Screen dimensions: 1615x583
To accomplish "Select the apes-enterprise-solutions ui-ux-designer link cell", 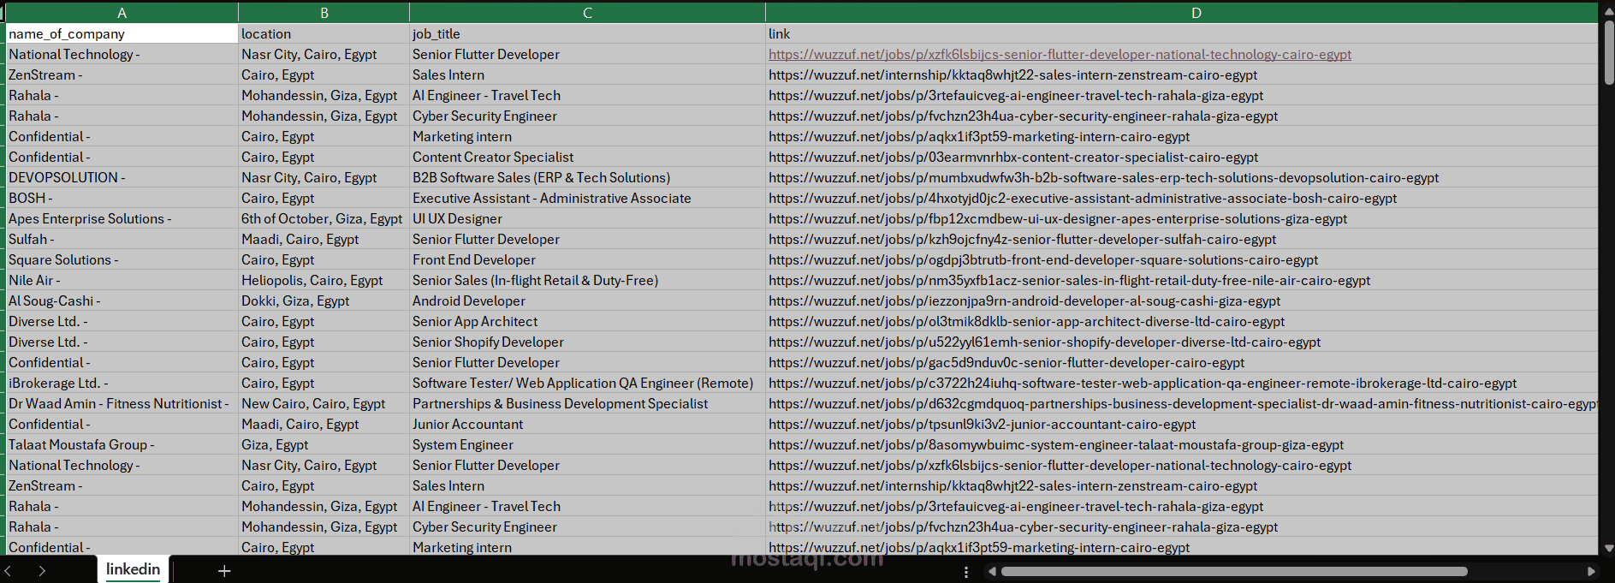I will pos(1181,218).
